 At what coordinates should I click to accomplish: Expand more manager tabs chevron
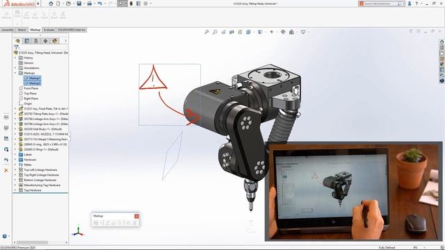click(x=65, y=41)
